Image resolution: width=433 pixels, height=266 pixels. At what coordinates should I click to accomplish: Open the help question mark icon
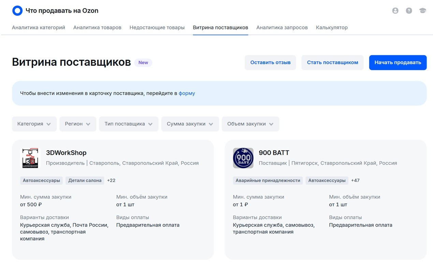409,11
